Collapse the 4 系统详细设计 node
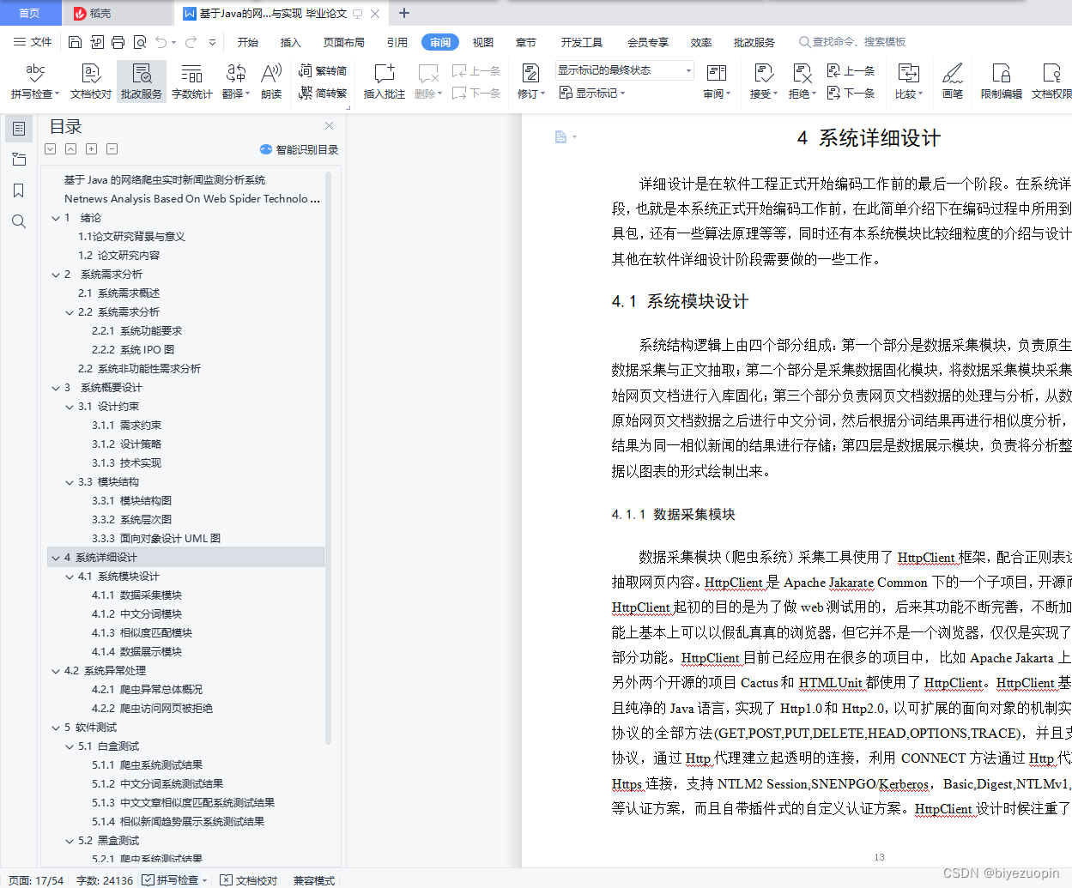1072x888 pixels. pyautogui.click(x=56, y=558)
